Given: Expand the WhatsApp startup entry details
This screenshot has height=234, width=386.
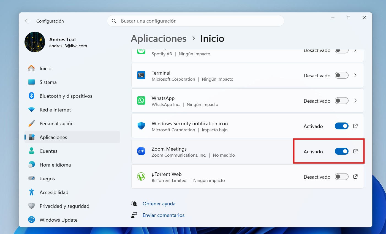Looking at the screenshot, I should click(x=355, y=100).
